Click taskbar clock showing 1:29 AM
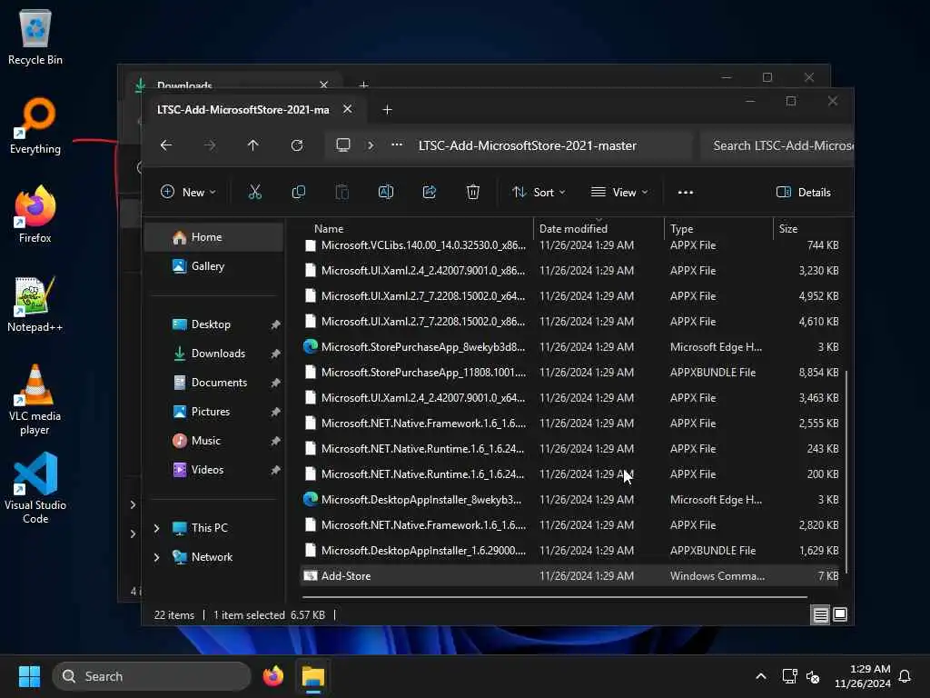The image size is (930, 698). click(x=863, y=676)
